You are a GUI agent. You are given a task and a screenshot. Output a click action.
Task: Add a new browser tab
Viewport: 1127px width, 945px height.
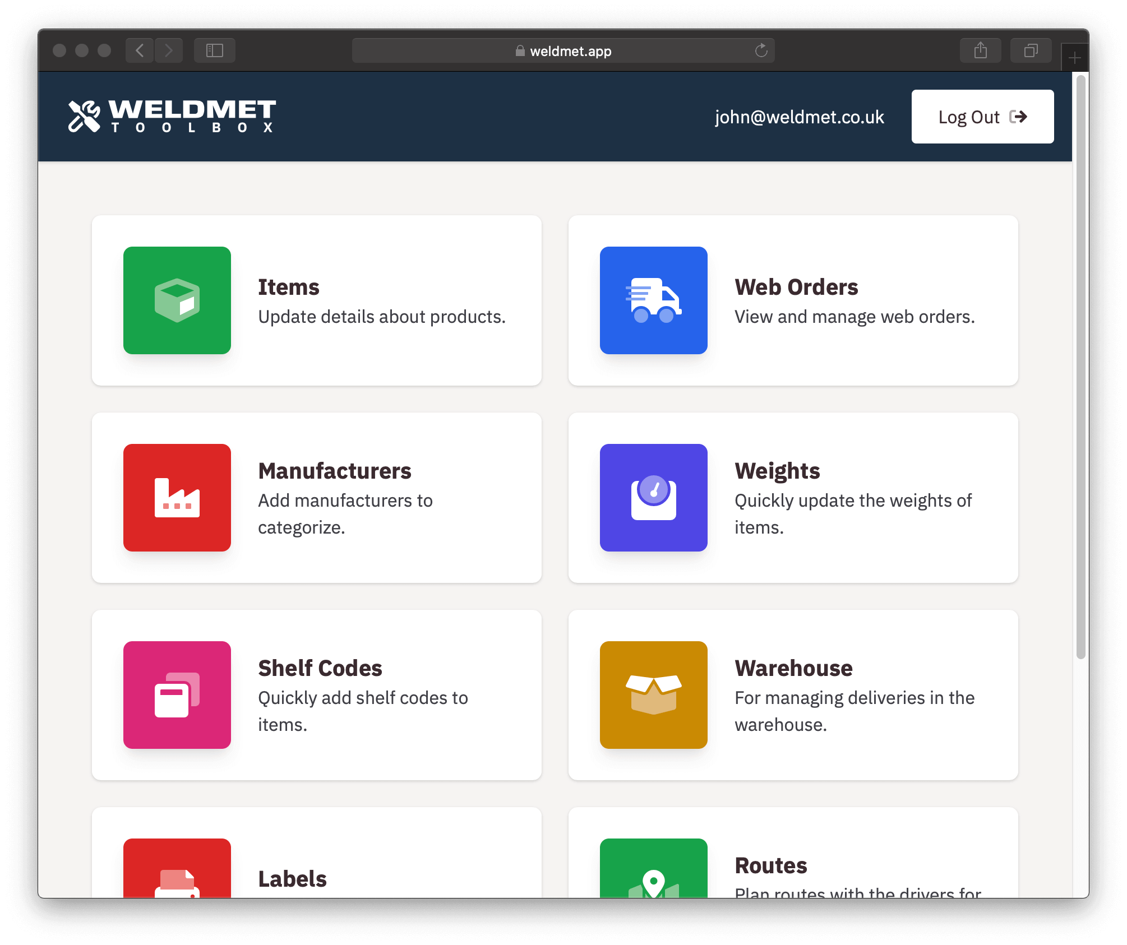click(x=1075, y=58)
